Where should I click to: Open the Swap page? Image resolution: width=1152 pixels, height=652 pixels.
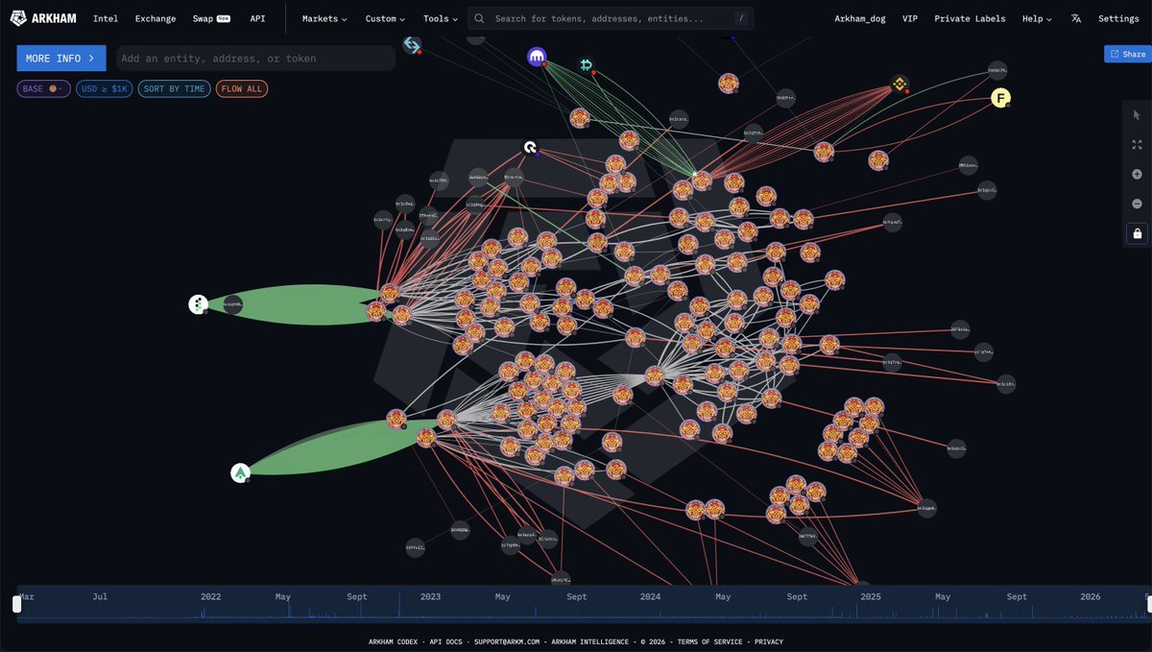(211, 18)
